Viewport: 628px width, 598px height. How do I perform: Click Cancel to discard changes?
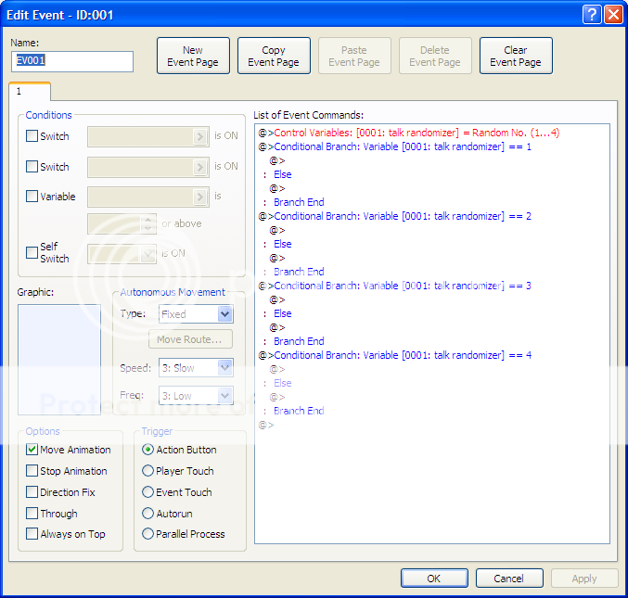[x=509, y=579]
